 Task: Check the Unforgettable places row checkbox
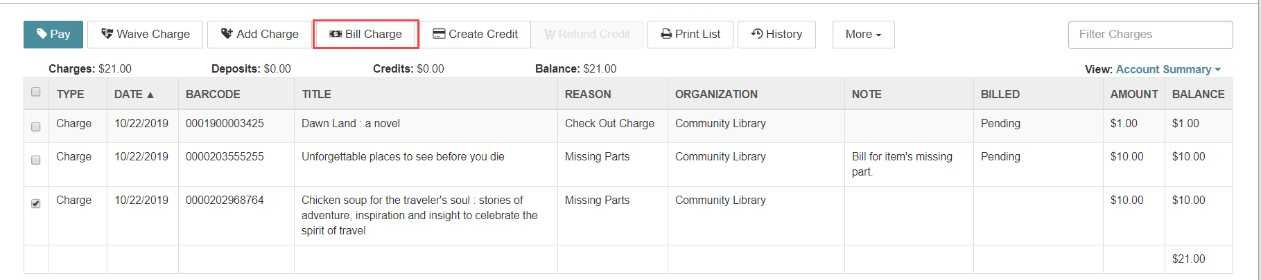[36, 160]
